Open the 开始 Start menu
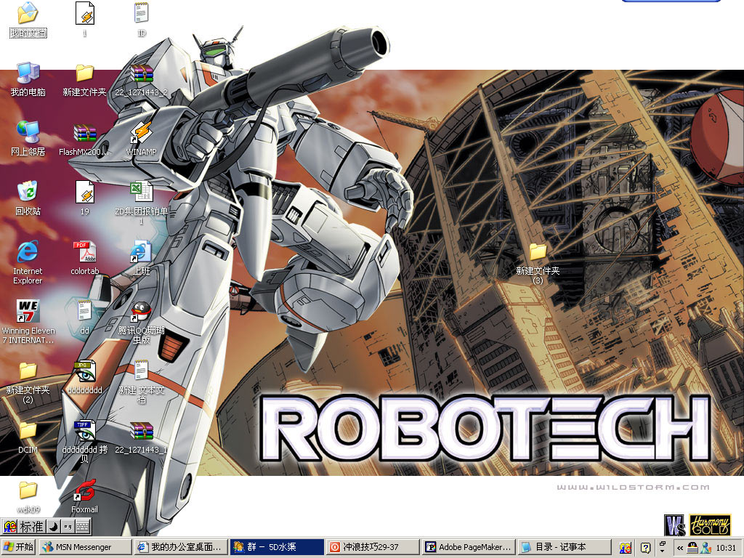744x558 pixels. click(19, 547)
